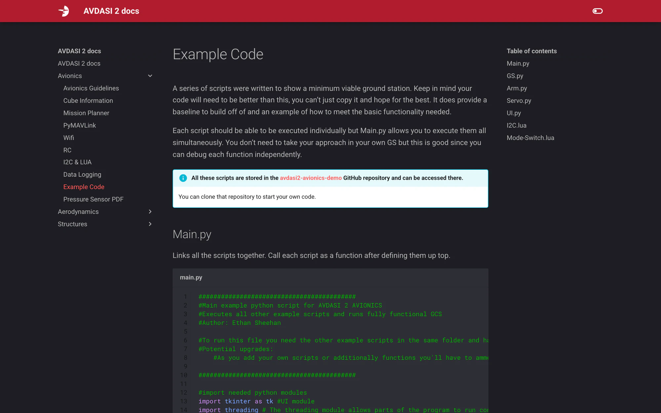This screenshot has height=413, width=661.
Task: Select Structures in the sidebar
Action: point(72,224)
